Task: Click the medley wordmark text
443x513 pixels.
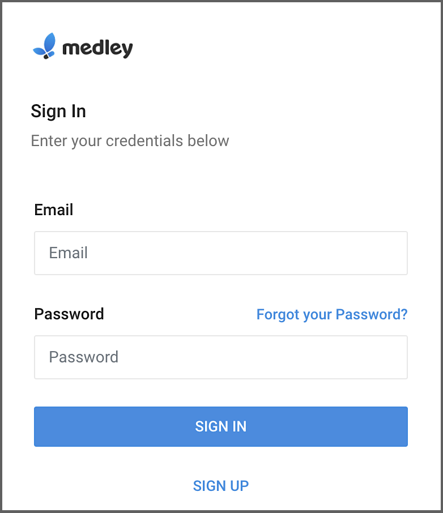Action: pyautogui.click(x=97, y=49)
